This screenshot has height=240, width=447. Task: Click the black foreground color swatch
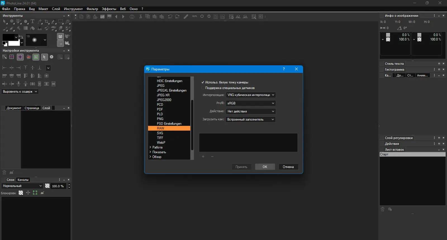click(x=8, y=37)
